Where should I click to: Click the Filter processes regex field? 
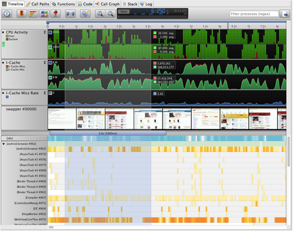(254, 14)
